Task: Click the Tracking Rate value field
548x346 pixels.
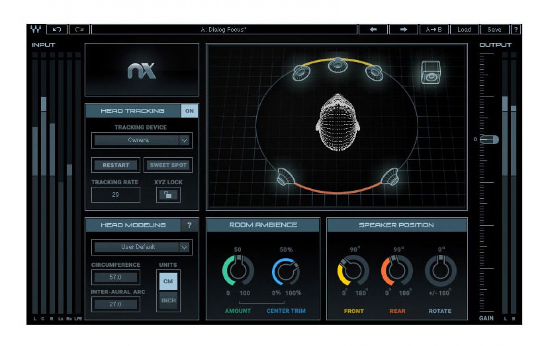Action: [x=116, y=195]
